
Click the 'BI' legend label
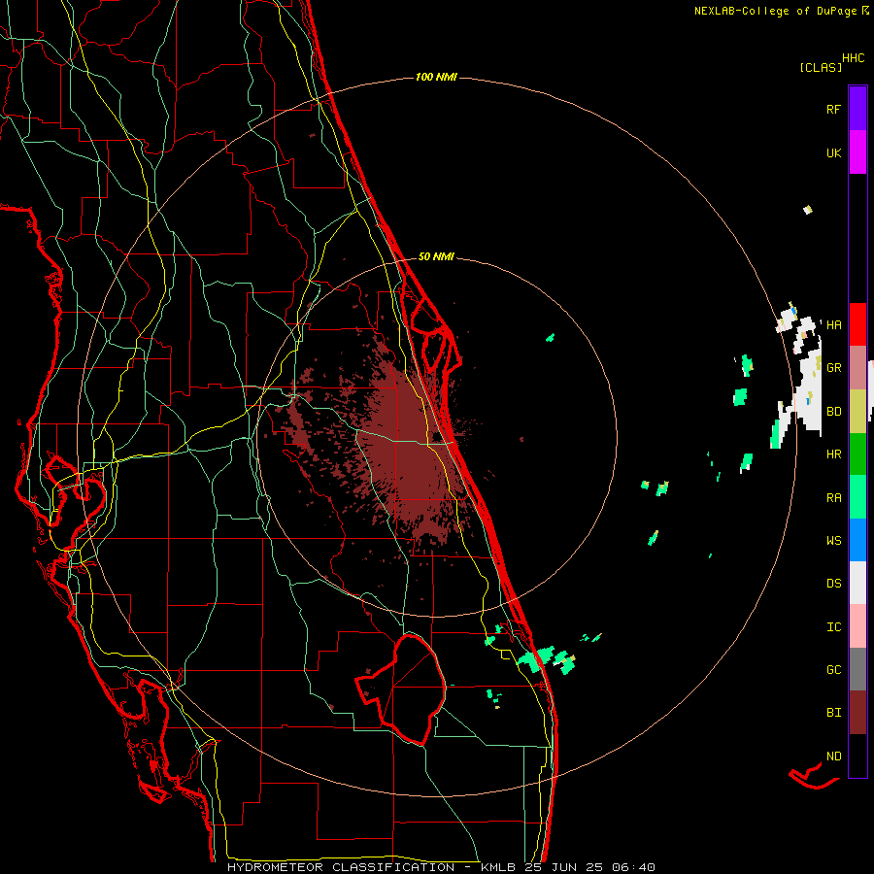pos(833,713)
